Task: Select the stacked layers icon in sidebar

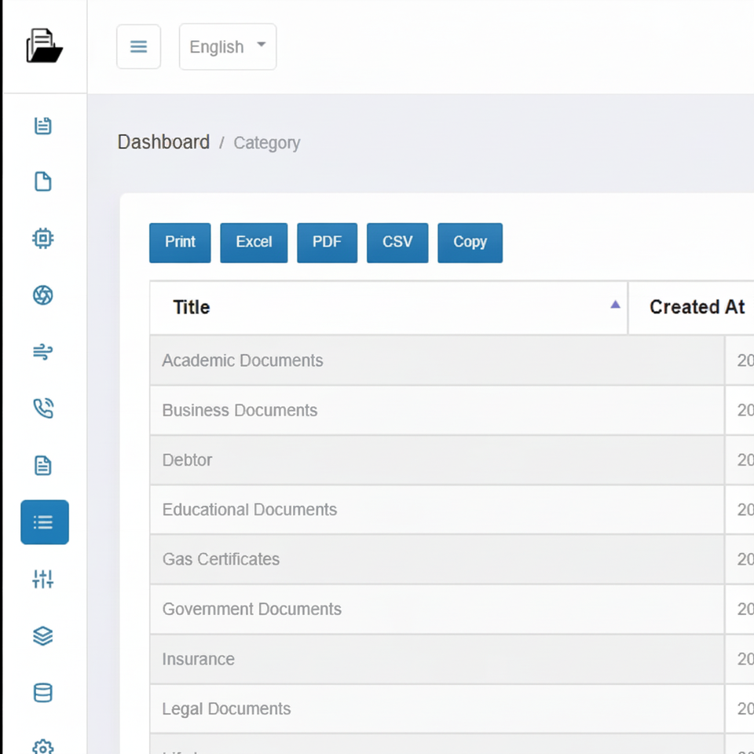Action: click(x=43, y=636)
